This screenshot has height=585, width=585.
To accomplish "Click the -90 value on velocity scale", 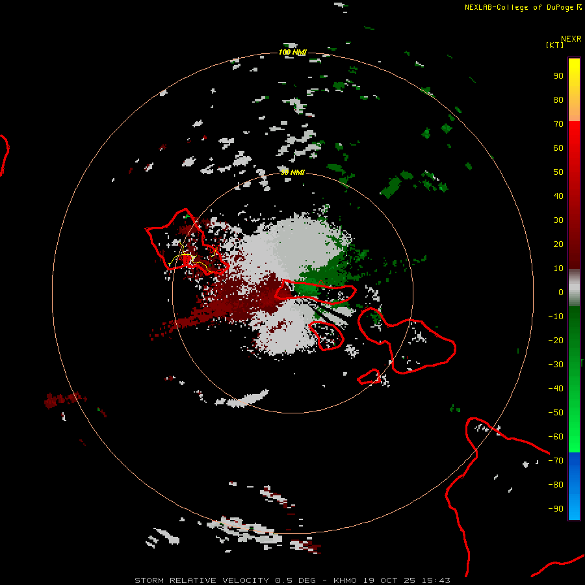I will pos(556,509).
